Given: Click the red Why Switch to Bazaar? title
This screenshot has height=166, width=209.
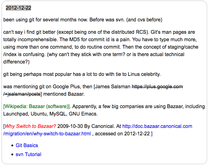Looking at the screenshot, I should point(30,126).
